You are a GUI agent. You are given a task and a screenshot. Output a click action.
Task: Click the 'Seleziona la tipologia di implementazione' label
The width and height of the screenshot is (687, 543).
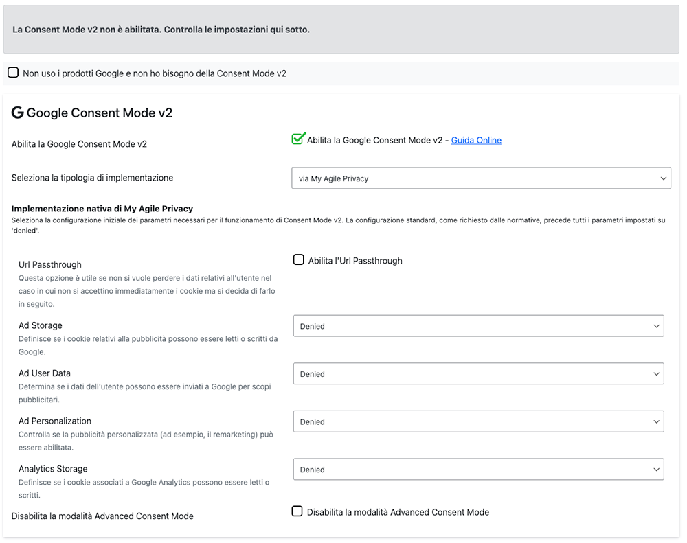(92, 178)
